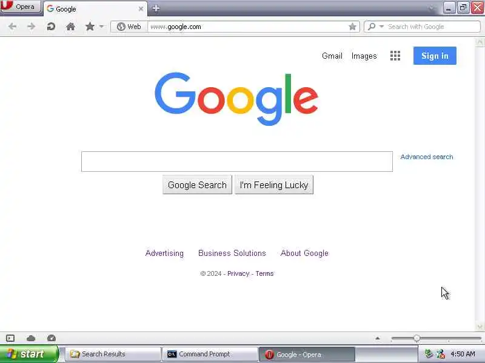485x363 pixels.
Task: Select Google - Opera taskbar button
Action: (x=306, y=355)
